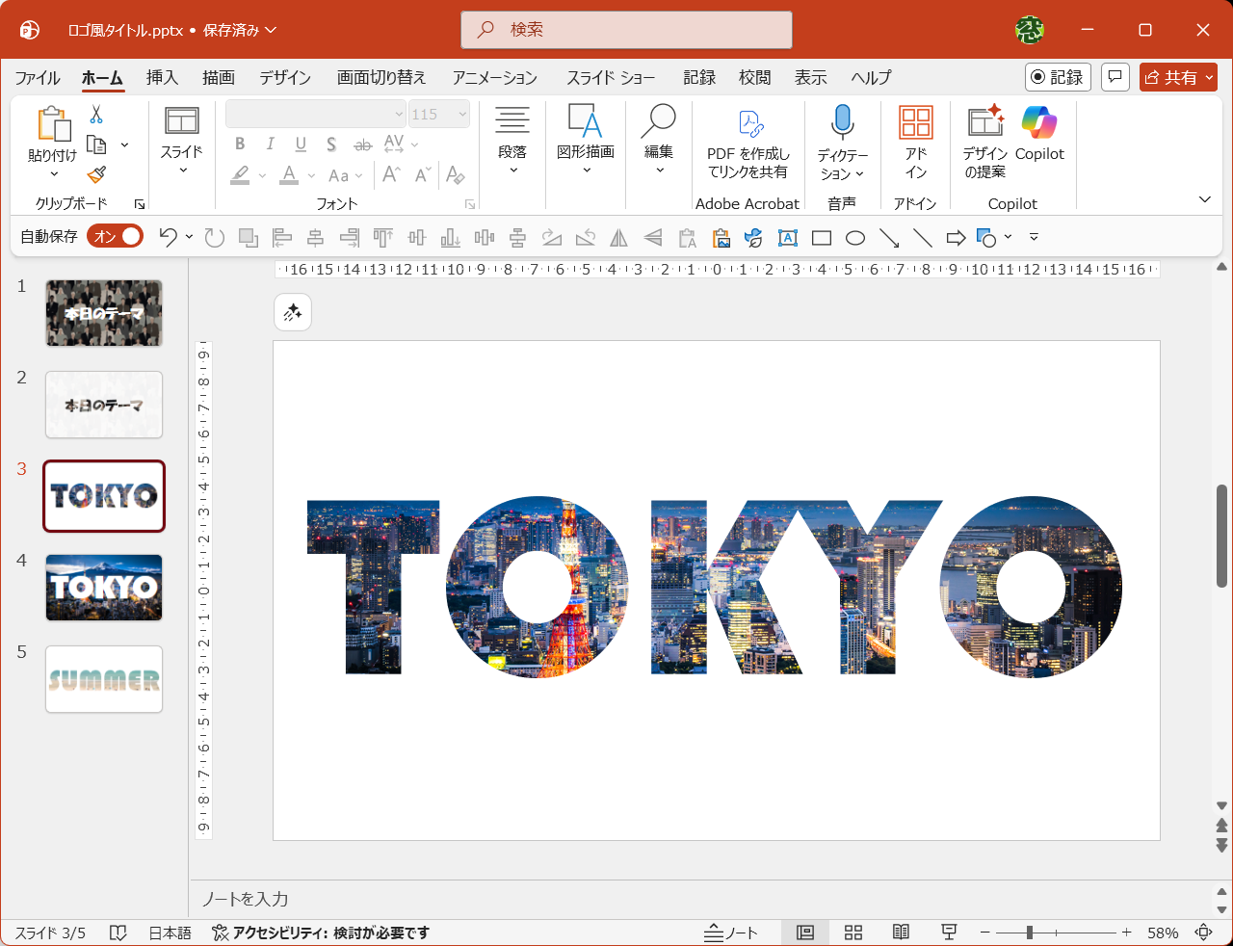
Task: Click the PDF を作成してリンクを共有 icon
Action: coord(748,125)
